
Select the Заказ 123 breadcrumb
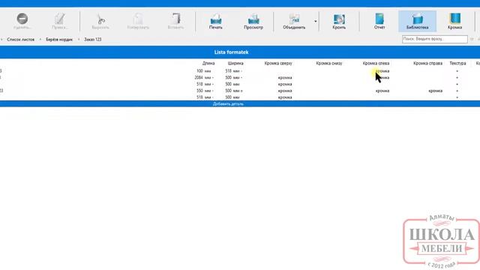[x=93, y=40]
